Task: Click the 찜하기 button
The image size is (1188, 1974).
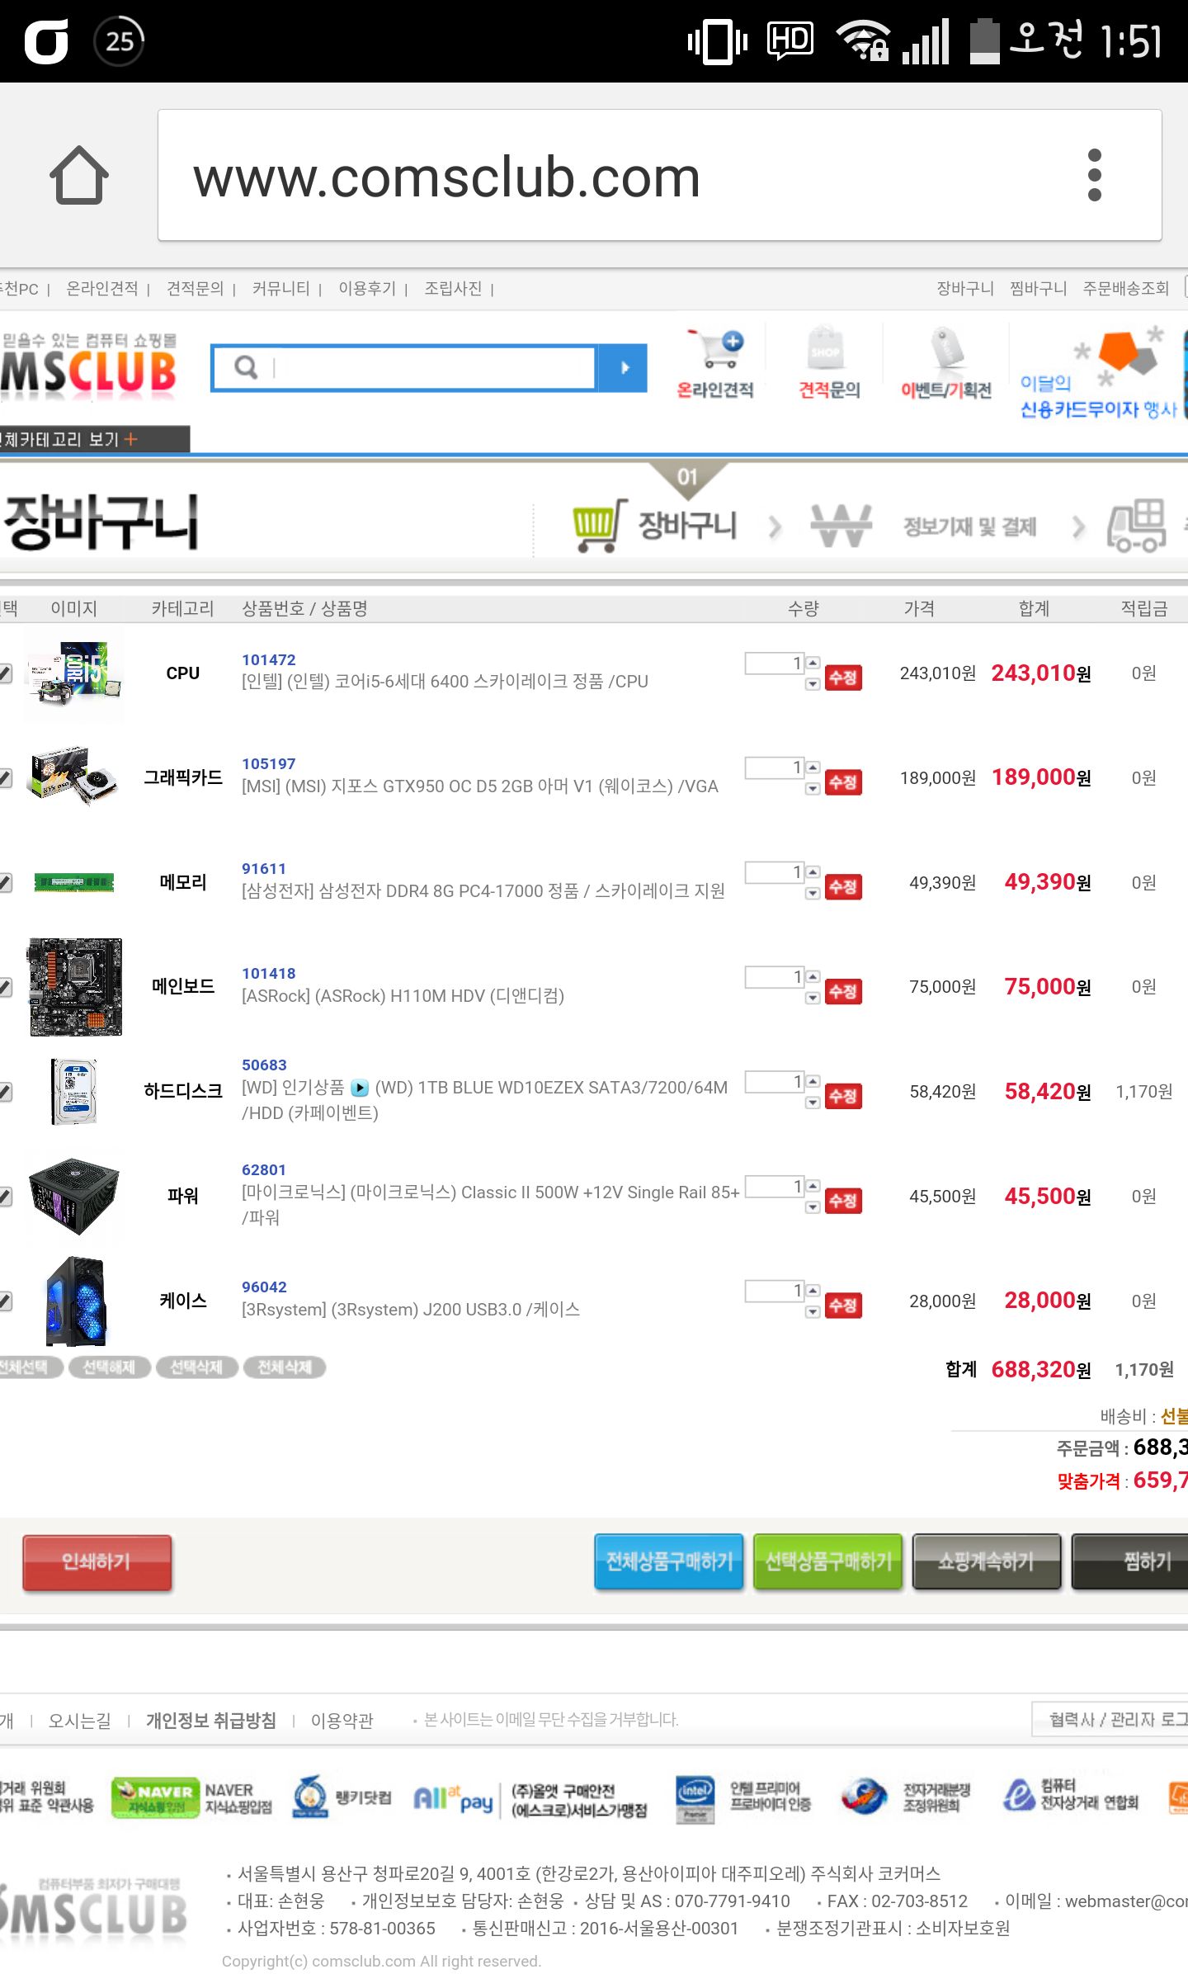Action: click(x=1130, y=1561)
